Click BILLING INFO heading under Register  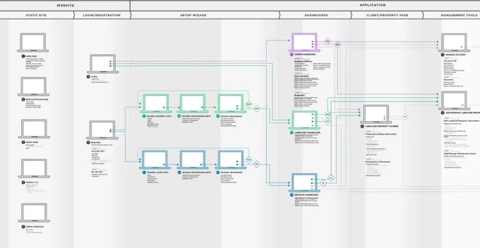click(x=97, y=172)
